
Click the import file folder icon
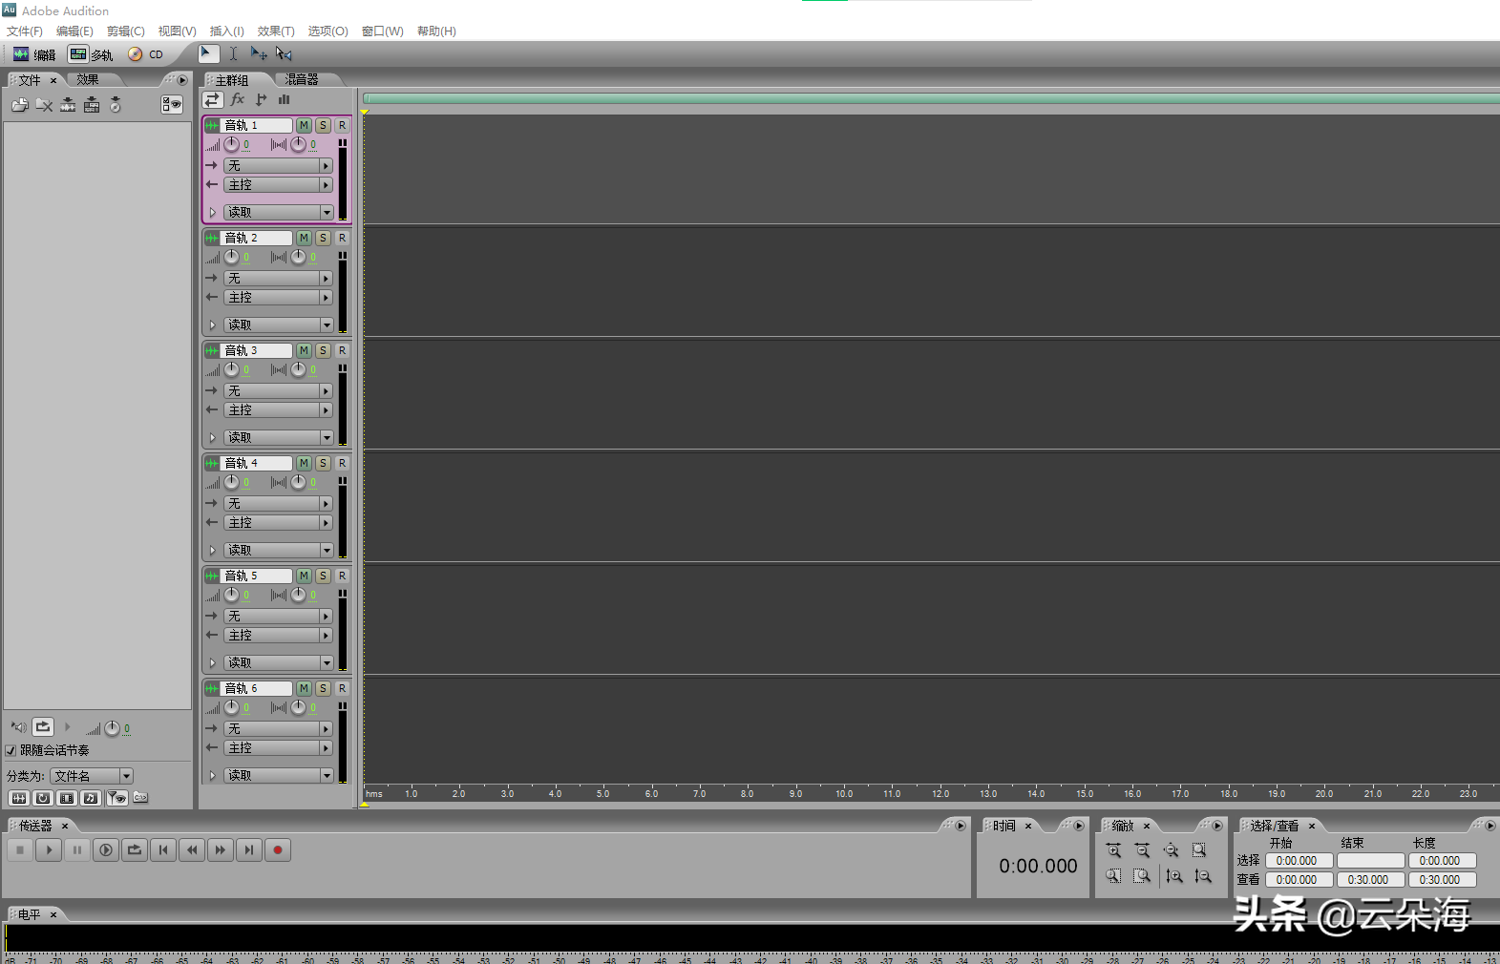pos(19,105)
